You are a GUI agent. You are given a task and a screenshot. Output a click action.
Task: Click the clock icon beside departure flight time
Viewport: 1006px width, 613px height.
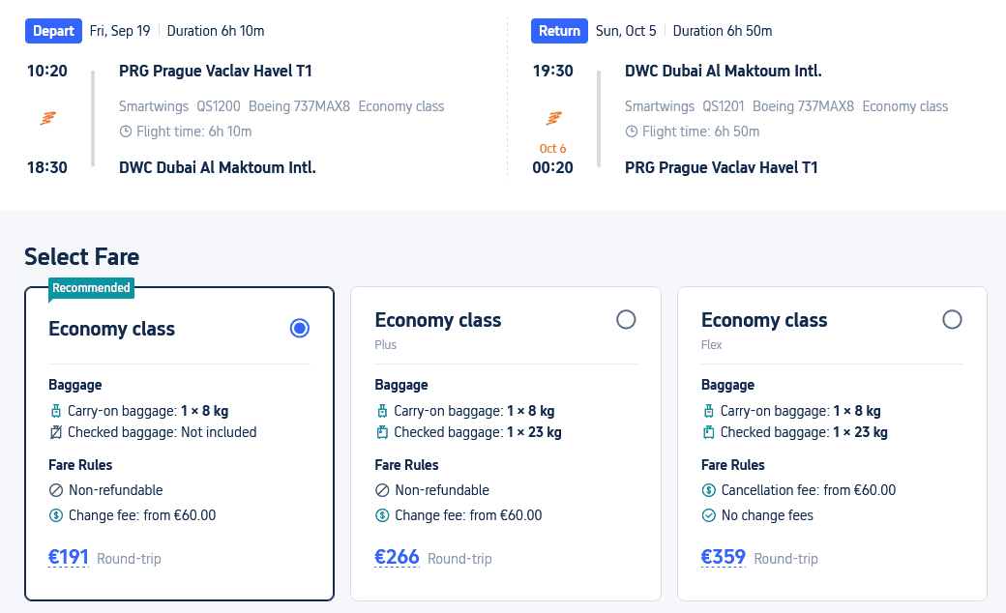tap(126, 131)
